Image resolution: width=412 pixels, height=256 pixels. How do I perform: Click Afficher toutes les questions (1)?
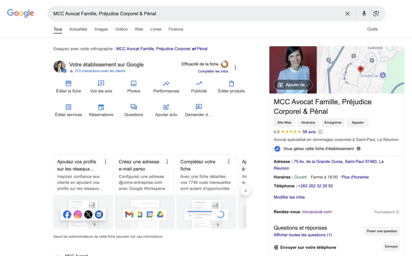point(303,235)
